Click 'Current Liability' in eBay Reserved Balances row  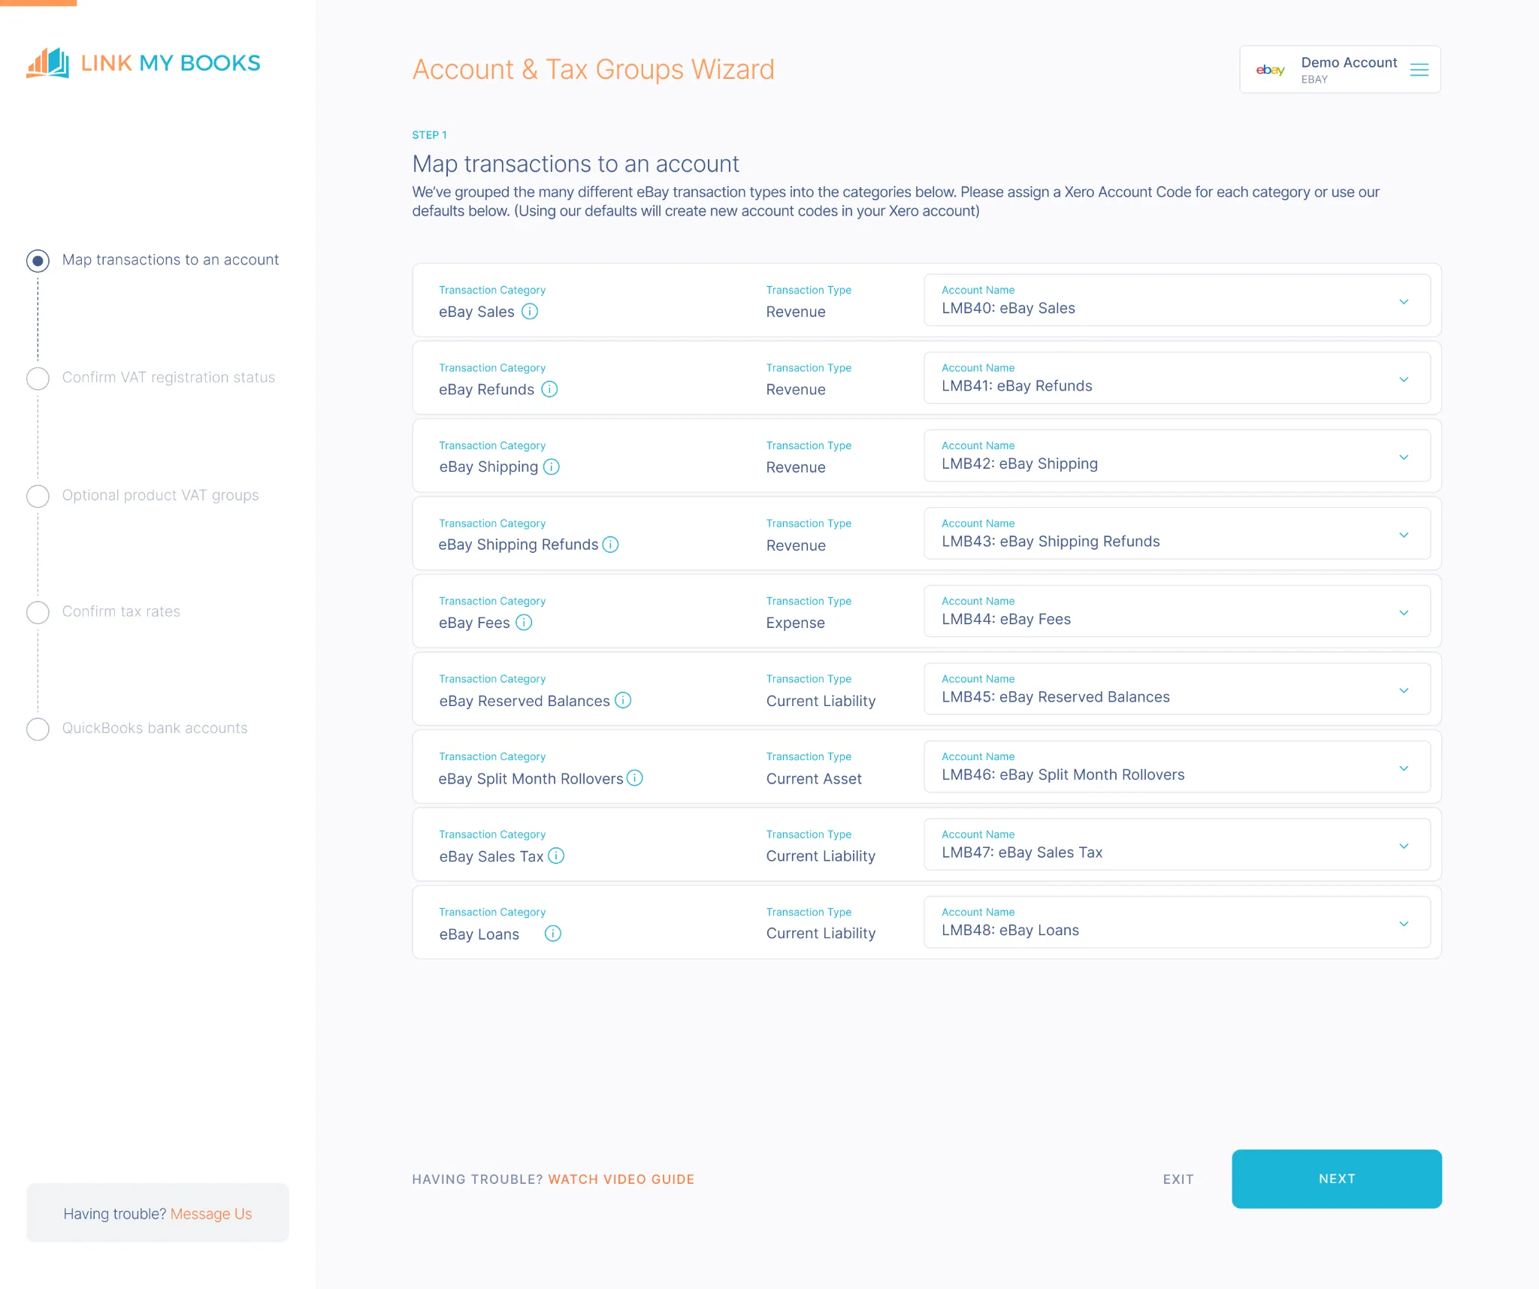tap(821, 701)
